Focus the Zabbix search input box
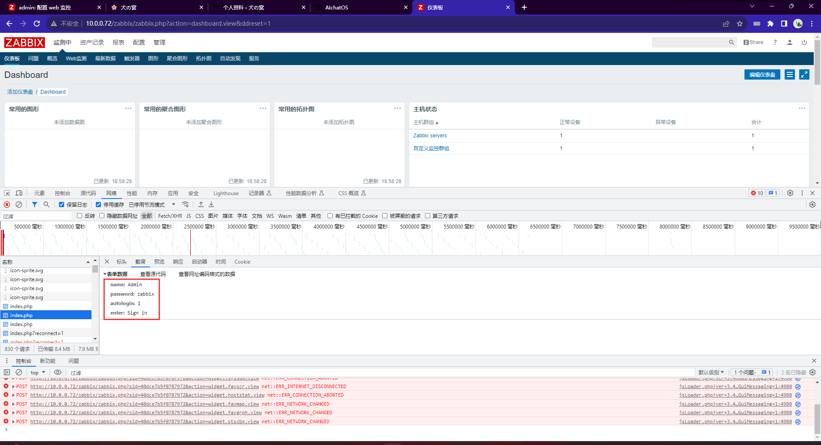The width and height of the screenshot is (821, 445). point(689,42)
